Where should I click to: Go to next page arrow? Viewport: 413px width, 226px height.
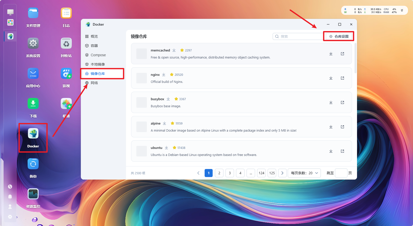coord(282,173)
